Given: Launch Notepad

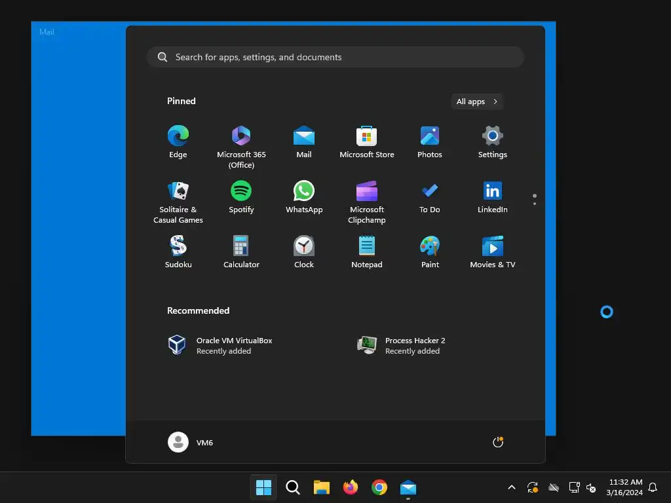Looking at the screenshot, I should point(367,252).
